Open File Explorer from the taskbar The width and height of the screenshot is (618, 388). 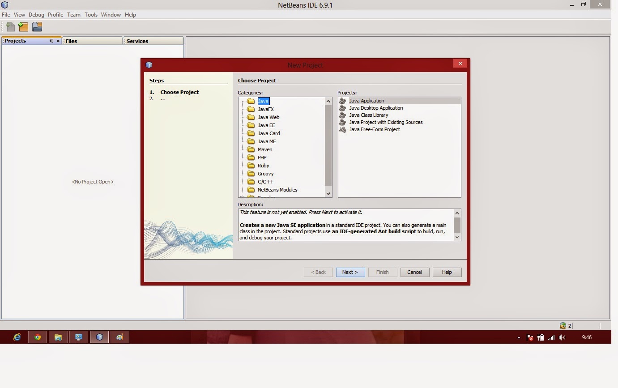pyautogui.click(x=58, y=337)
